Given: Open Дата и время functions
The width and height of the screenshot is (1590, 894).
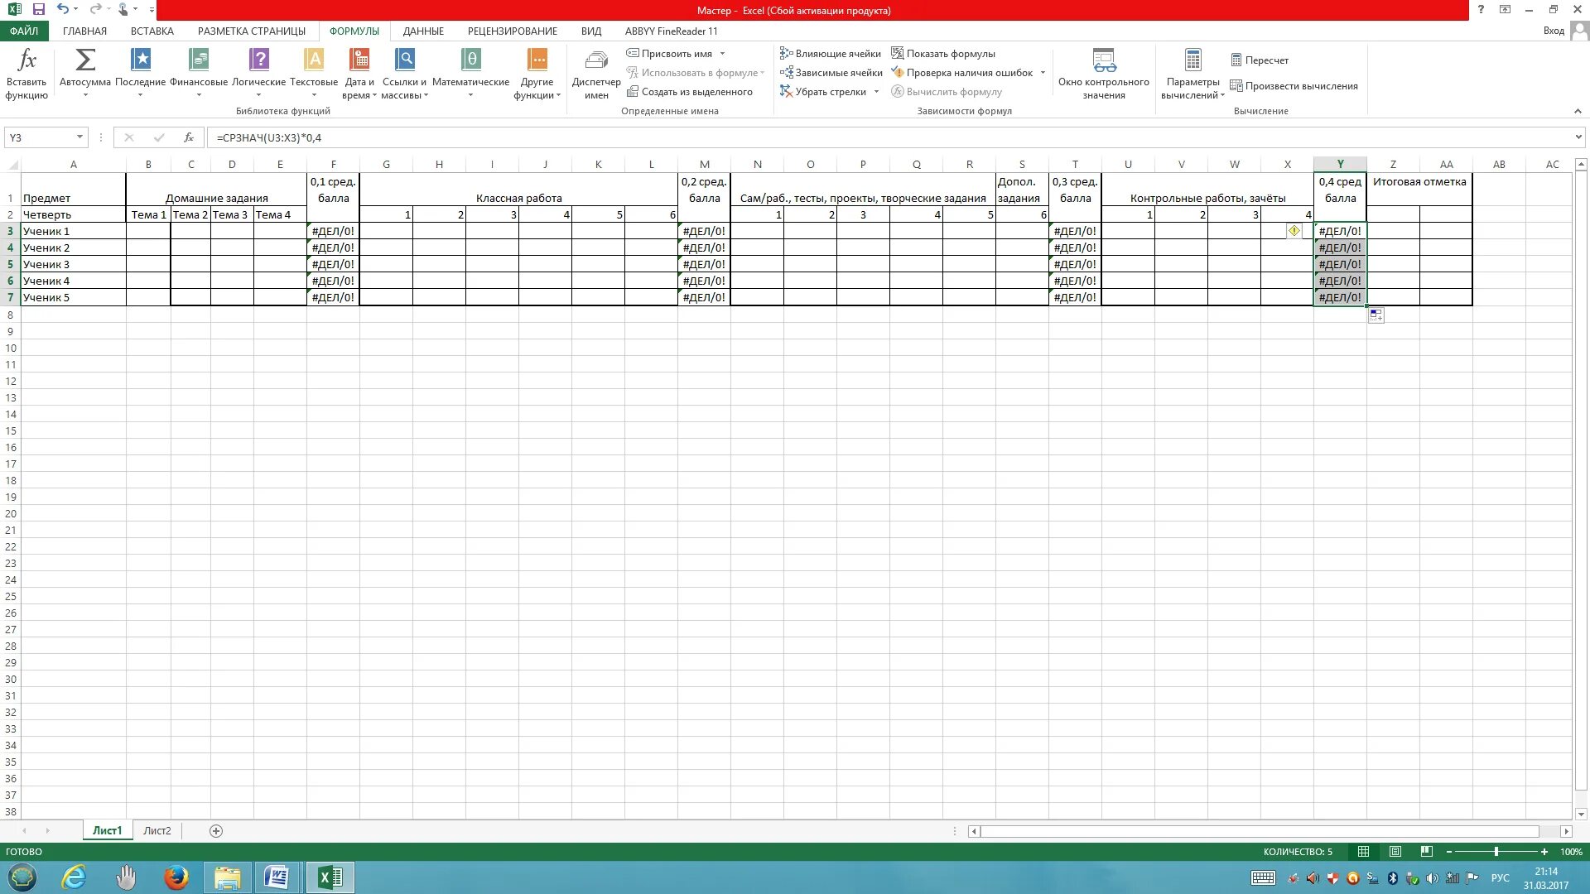Looking at the screenshot, I should pyautogui.click(x=359, y=74).
